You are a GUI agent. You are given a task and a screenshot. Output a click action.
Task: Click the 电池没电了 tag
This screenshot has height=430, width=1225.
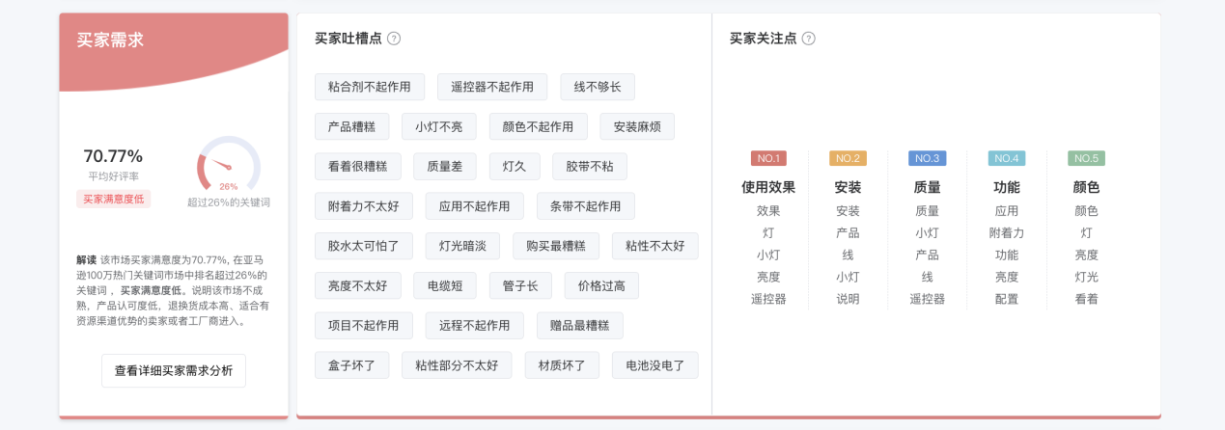[655, 365]
